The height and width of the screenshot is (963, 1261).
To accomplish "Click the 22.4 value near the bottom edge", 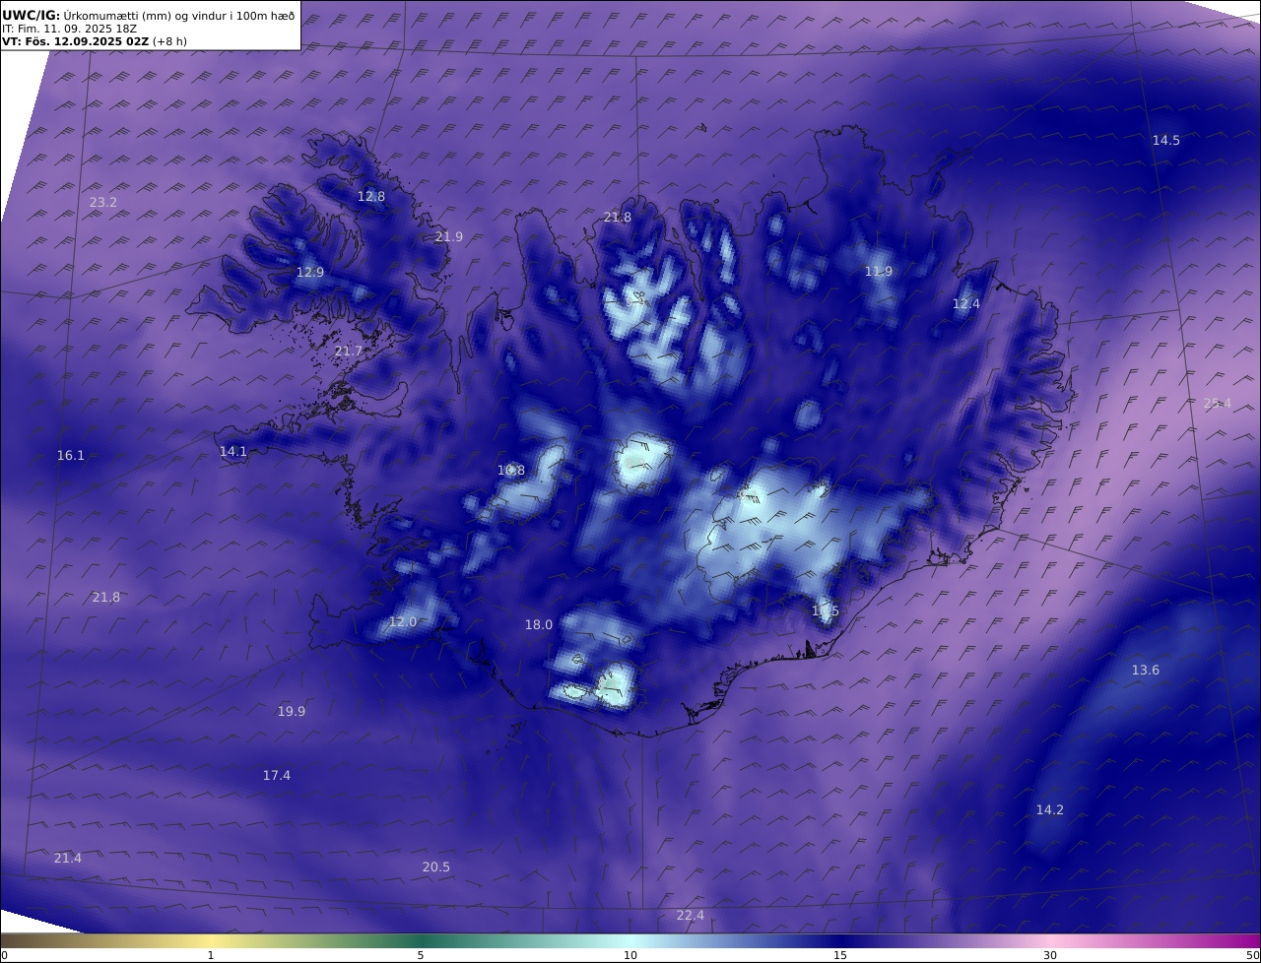I will coord(691,916).
